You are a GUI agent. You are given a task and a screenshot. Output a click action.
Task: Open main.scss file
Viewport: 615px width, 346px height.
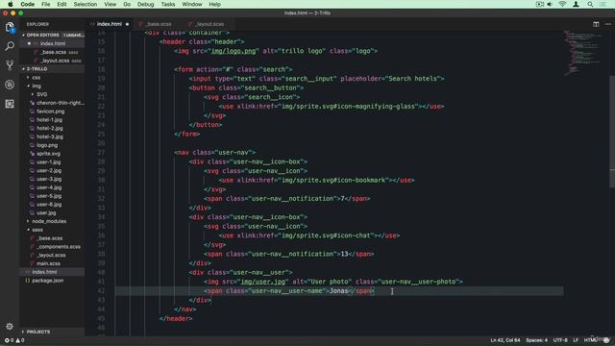click(x=48, y=263)
